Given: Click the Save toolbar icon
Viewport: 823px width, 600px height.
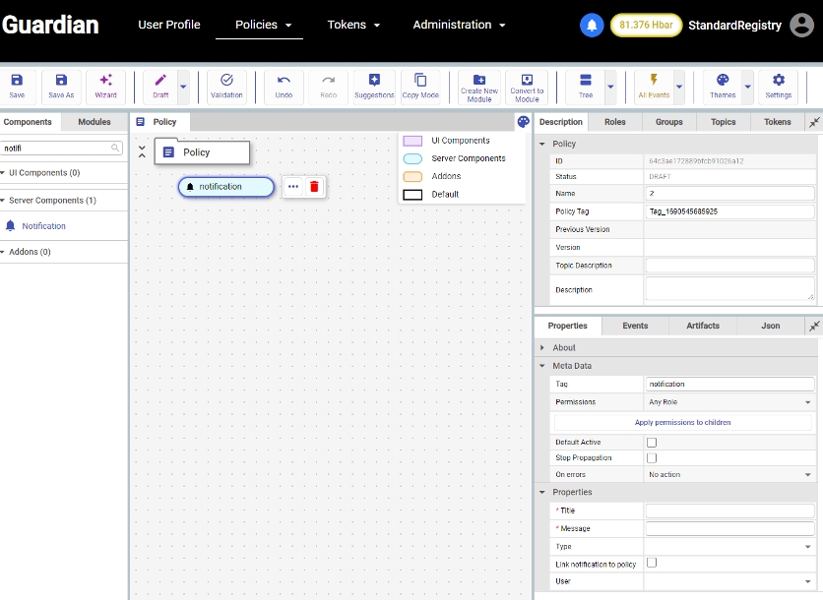Looking at the screenshot, I should [x=17, y=86].
